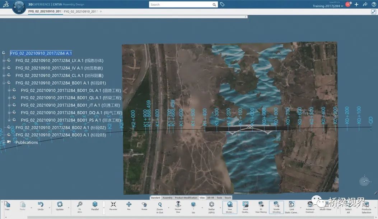Screen dimensions: 378x219
Task: Activate the Rotate view tool
Action: (x=144, y=205)
